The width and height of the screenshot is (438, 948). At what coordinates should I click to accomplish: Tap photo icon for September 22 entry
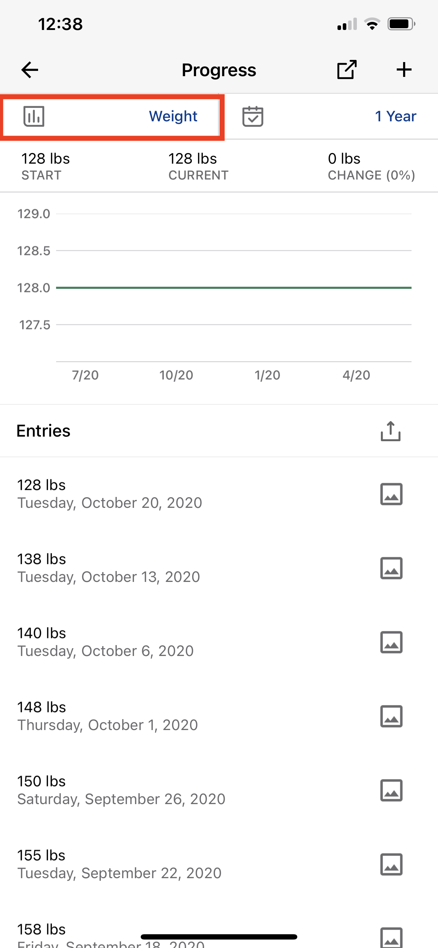[391, 864]
